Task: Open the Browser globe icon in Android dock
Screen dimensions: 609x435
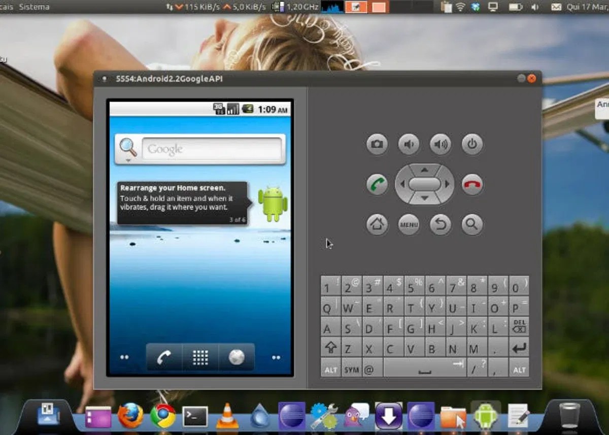Action: click(236, 357)
